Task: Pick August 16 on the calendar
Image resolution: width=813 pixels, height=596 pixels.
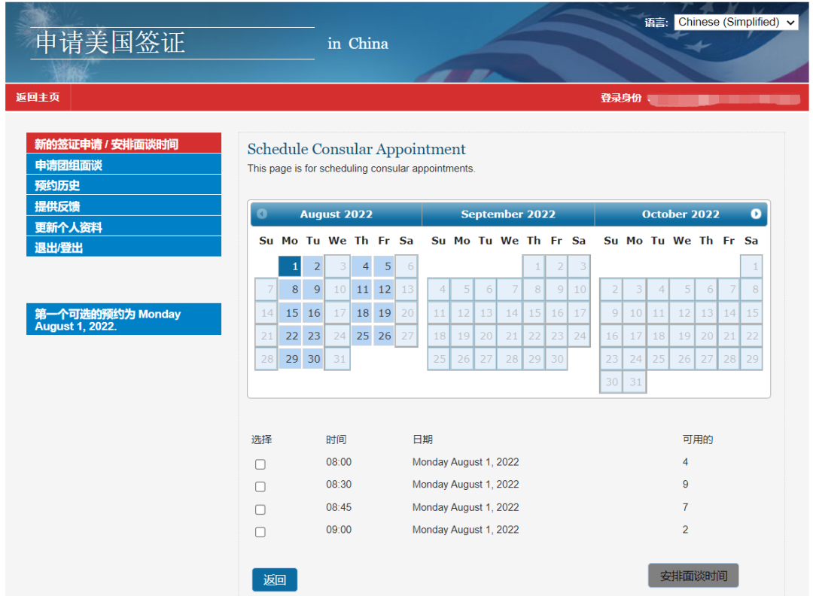Action: pos(312,312)
